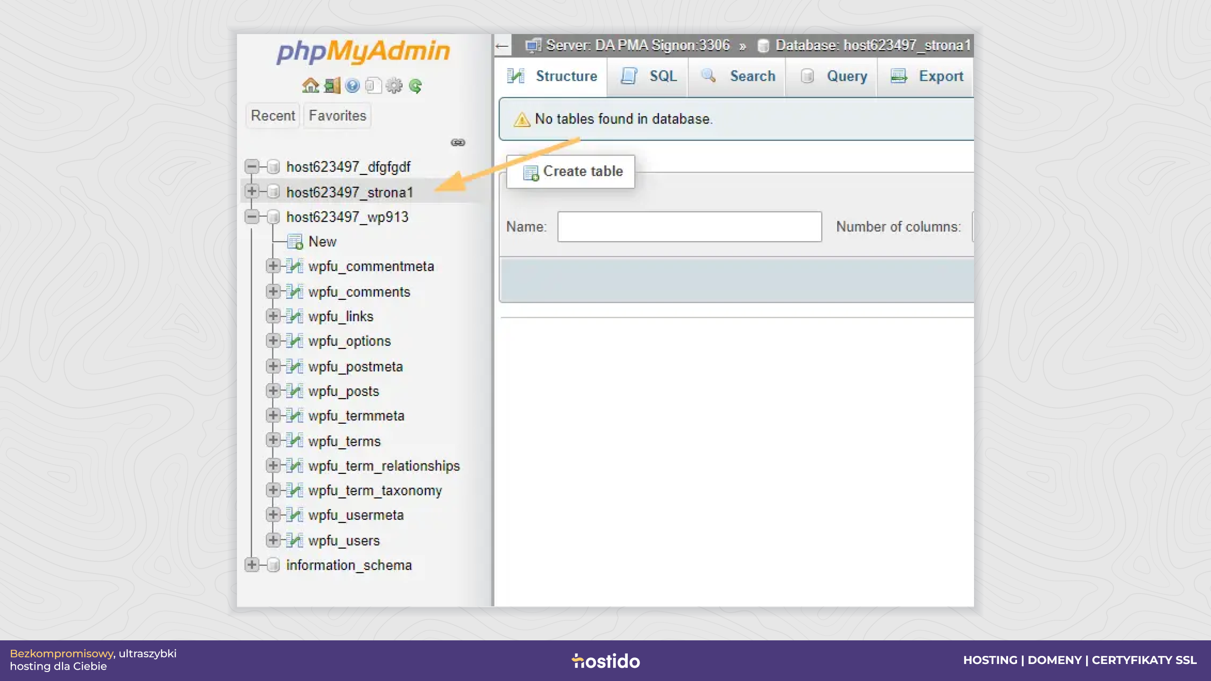
Task: Open phpMyAdmin documentation help icon
Action: [x=352, y=86]
